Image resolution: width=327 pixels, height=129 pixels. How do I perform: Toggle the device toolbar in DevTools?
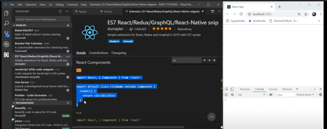tap(232, 89)
